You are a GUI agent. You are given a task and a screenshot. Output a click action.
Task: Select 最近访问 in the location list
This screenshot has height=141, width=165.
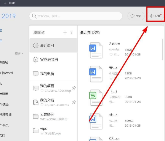point(54,45)
